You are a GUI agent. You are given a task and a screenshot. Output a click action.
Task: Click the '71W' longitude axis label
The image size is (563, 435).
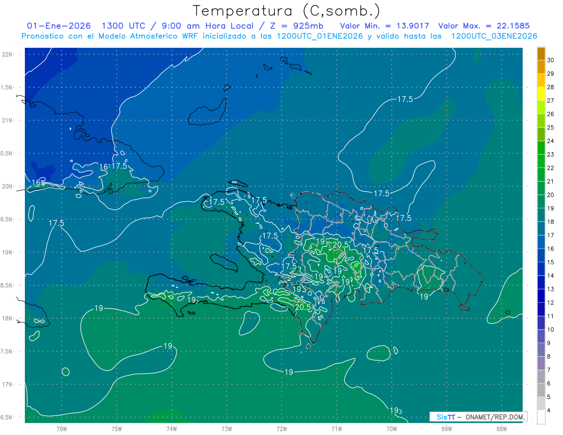[336, 428]
